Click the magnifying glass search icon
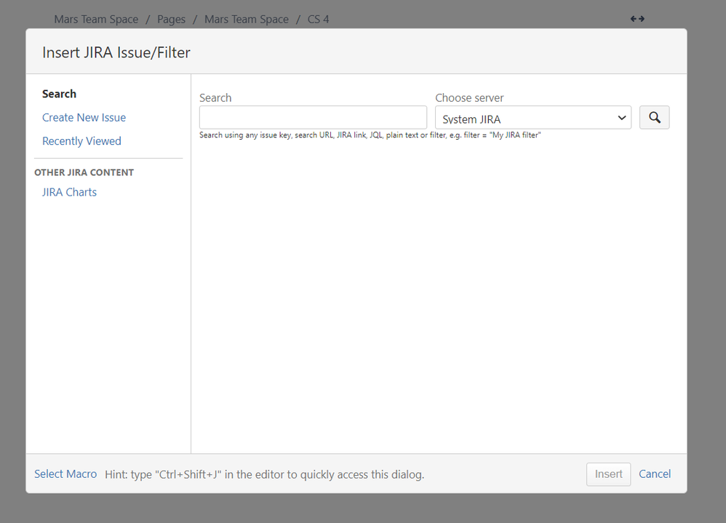726x523 pixels. tap(654, 117)
